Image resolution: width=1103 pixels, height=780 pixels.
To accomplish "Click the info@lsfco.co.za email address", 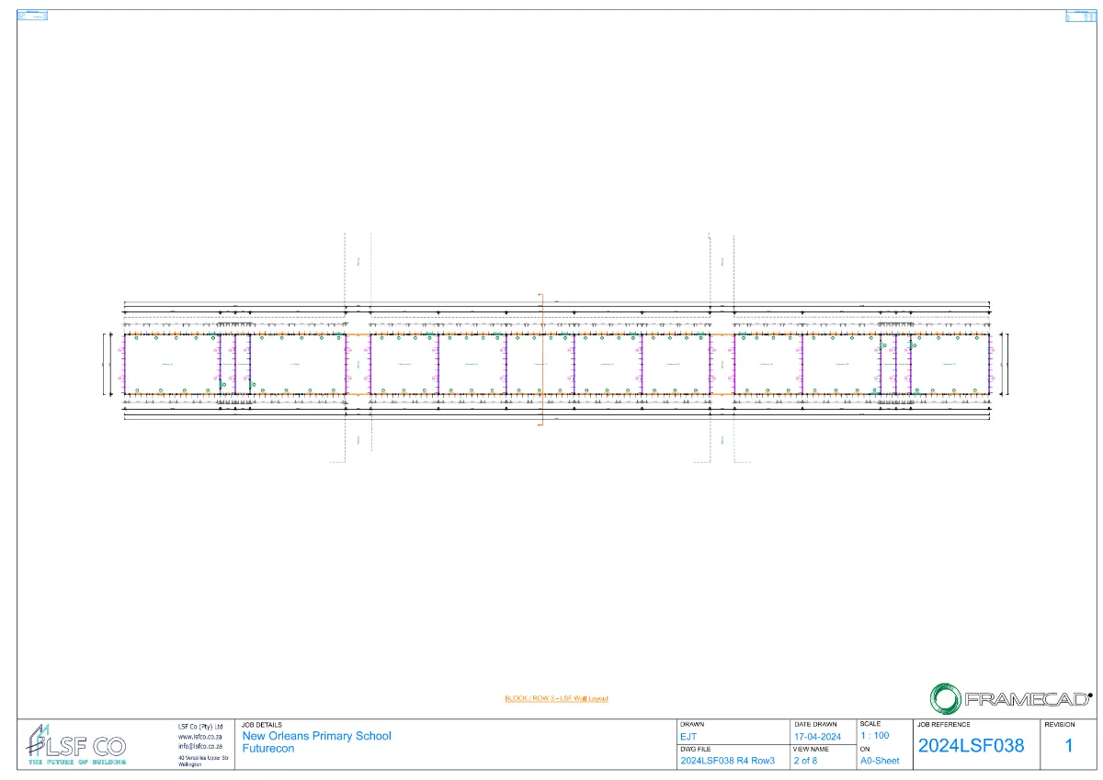I will coord(200,746).
